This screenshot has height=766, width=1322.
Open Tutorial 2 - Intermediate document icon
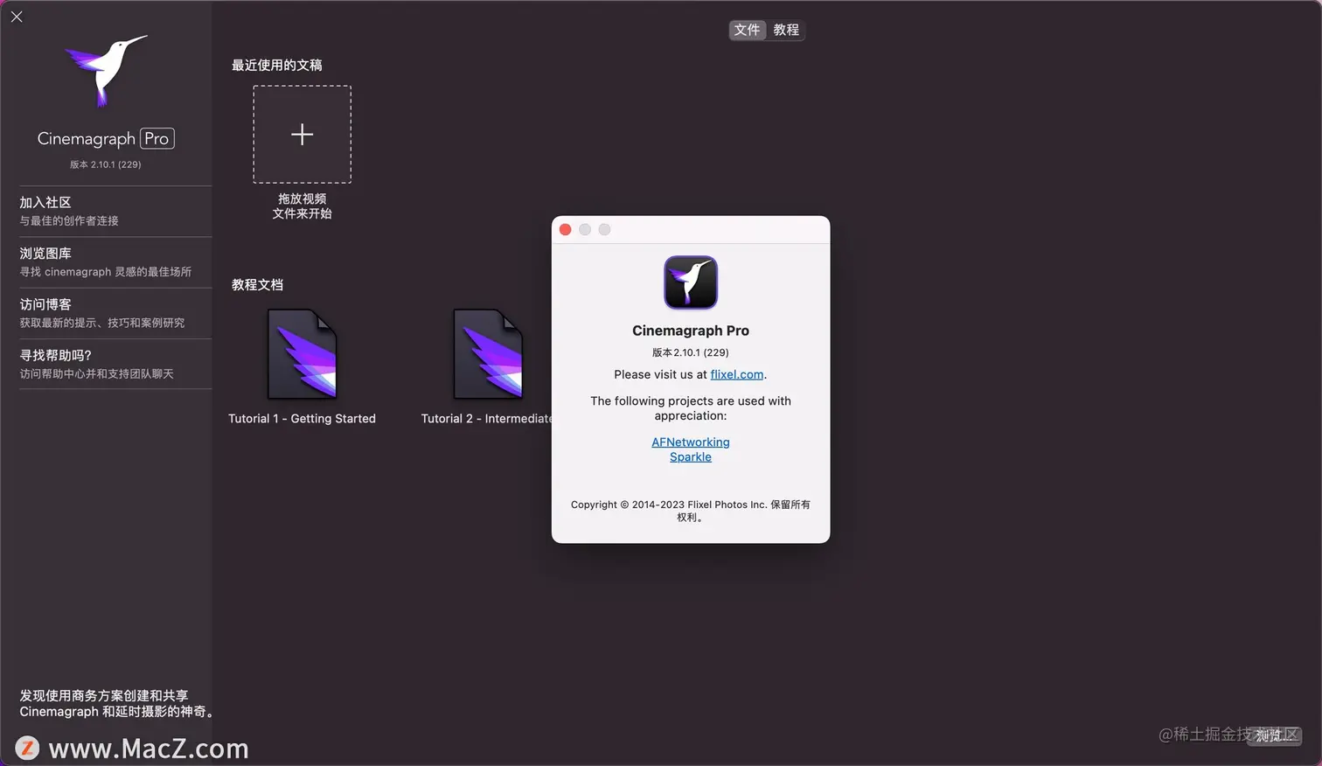[x=488, y=354]
